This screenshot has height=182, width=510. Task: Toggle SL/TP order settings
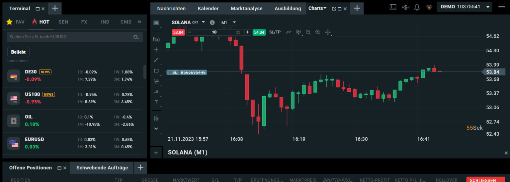275,32
